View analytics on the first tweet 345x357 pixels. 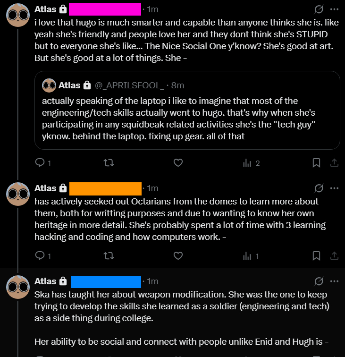click(x=247, y=163)
